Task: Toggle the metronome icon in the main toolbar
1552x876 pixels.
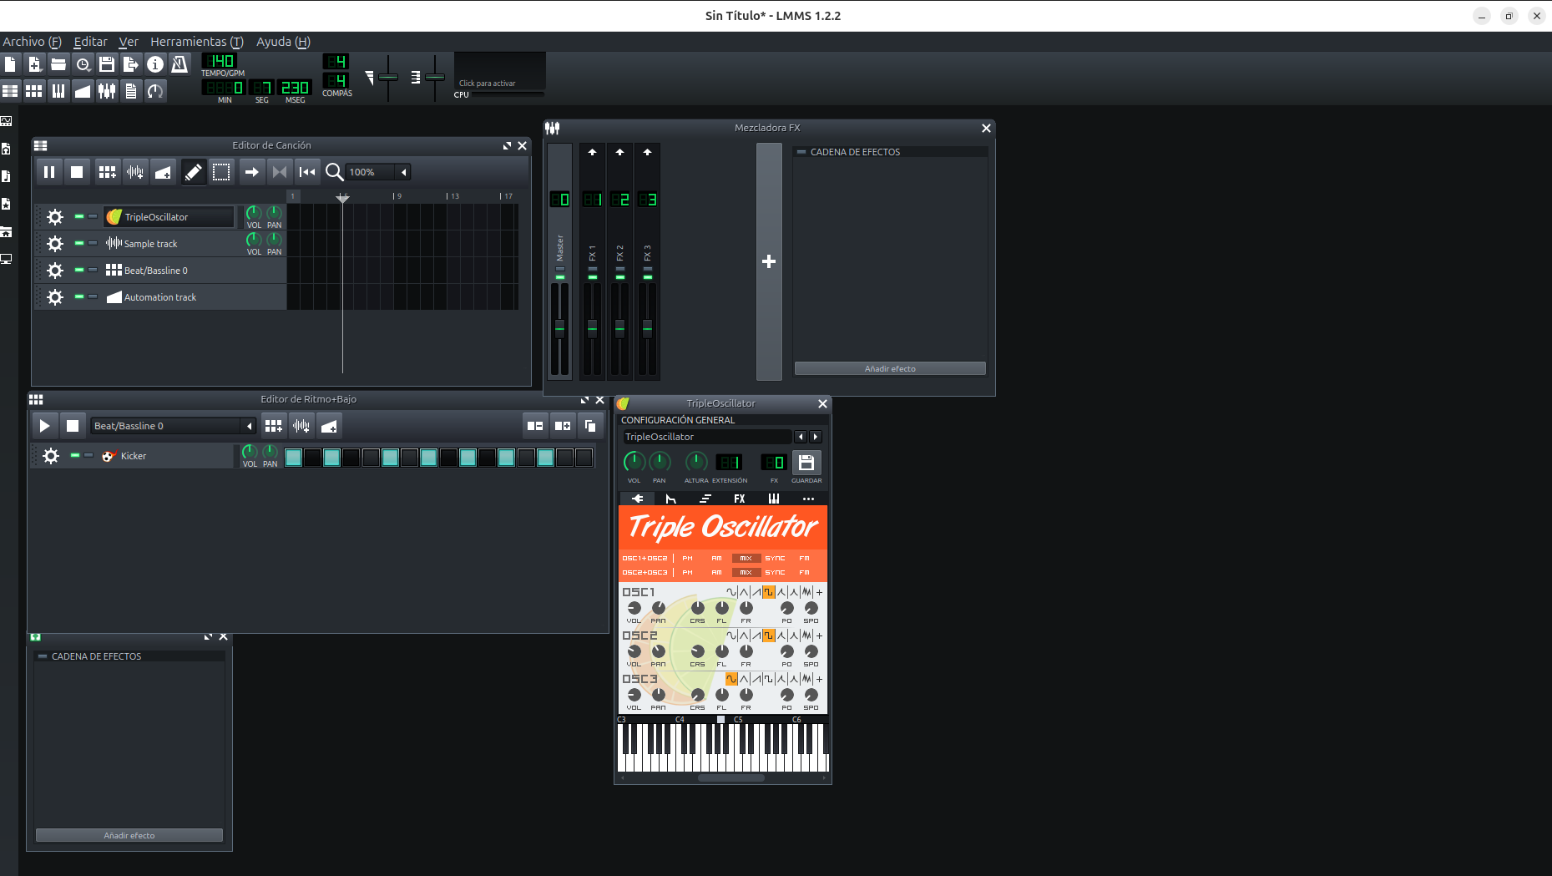Action: tap(179, 64)
